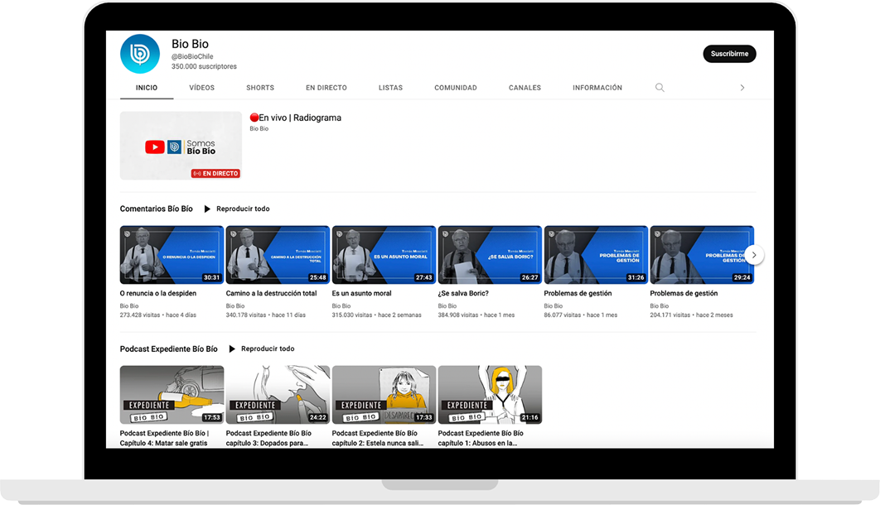The height and width of the screenshot is (505, 880).
Task: Play thumbnail for Camino a la destrucción total
Action: point(278,255)
